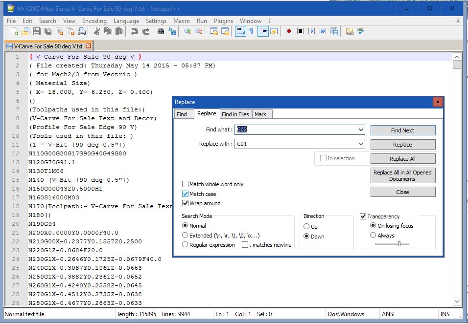468x324 pixels.
Task: Uncheck the Match case checkbox
Action: tap(186, 194)
